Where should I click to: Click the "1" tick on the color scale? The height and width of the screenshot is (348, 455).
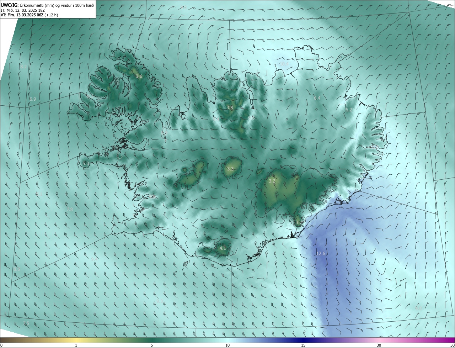(76, 345)
